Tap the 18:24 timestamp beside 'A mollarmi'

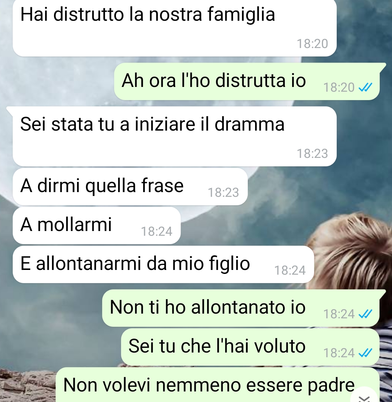157,231
